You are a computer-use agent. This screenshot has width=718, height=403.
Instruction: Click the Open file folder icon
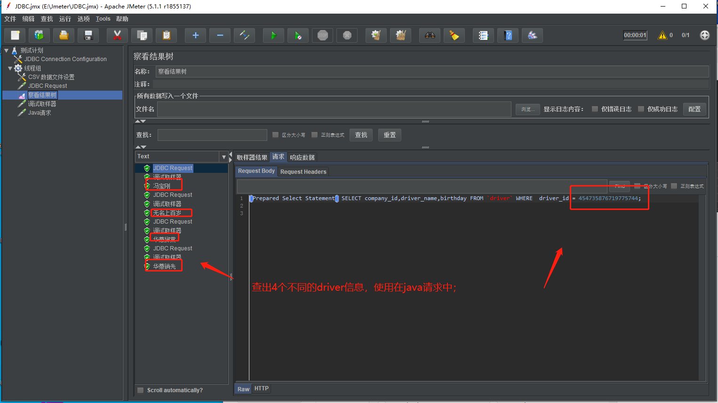click(x=64, y=35)
